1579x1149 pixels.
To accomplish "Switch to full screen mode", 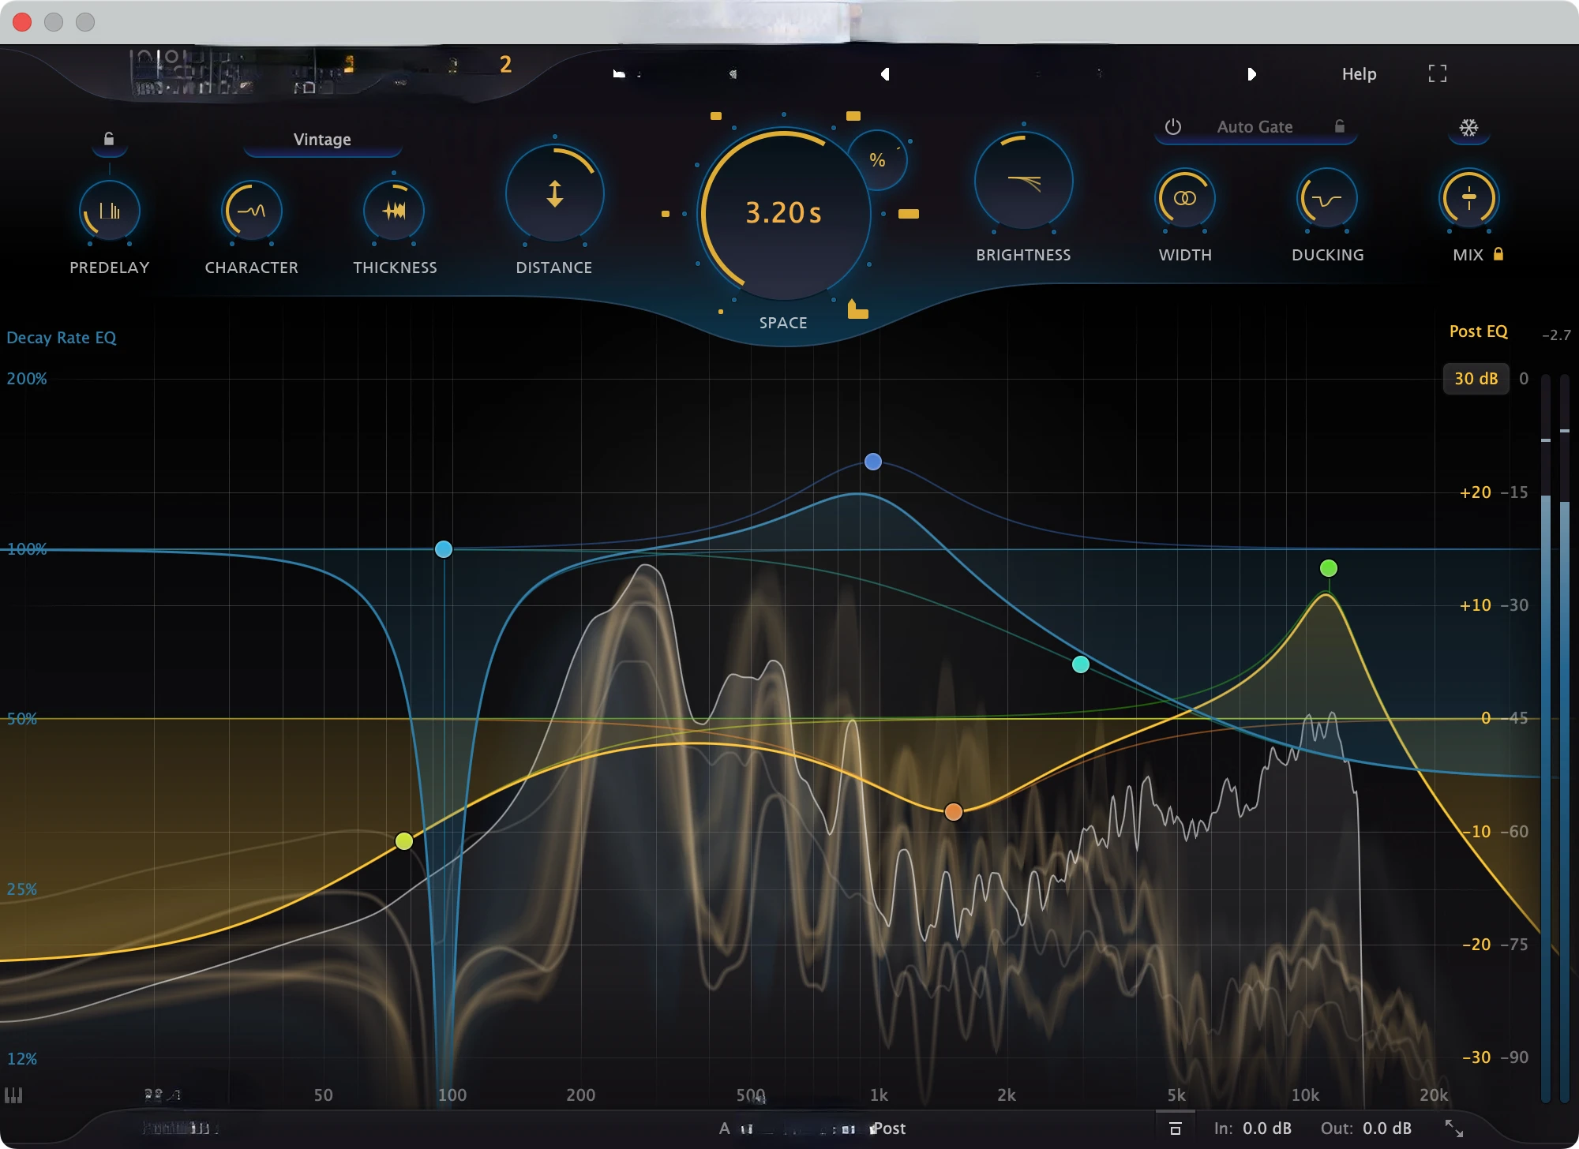I will click(1438, 73).
